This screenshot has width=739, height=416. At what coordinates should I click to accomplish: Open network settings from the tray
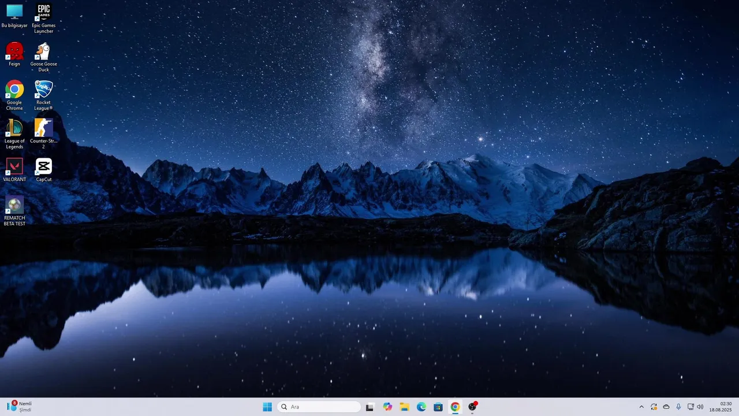click(691, 407)
